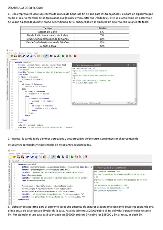Screen dimensions: 163x230
Task: Open the Archivo menu in the ejercicio2 PSeInt window
Action: coord(11,153)
